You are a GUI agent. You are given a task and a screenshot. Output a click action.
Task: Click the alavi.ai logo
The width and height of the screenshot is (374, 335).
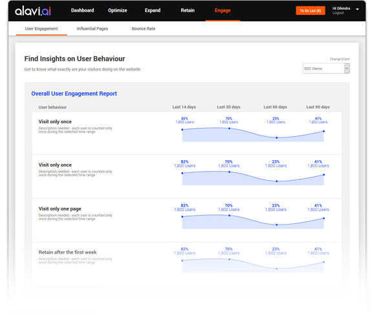point(33,11)
